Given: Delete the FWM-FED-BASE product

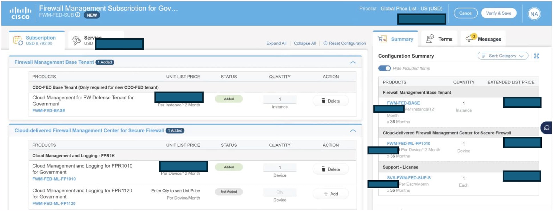Looking at the screenshot, I should pos(331,101).
